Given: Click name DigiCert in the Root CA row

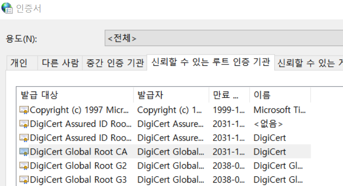Looking at the screenshot, I should point(270,152).
